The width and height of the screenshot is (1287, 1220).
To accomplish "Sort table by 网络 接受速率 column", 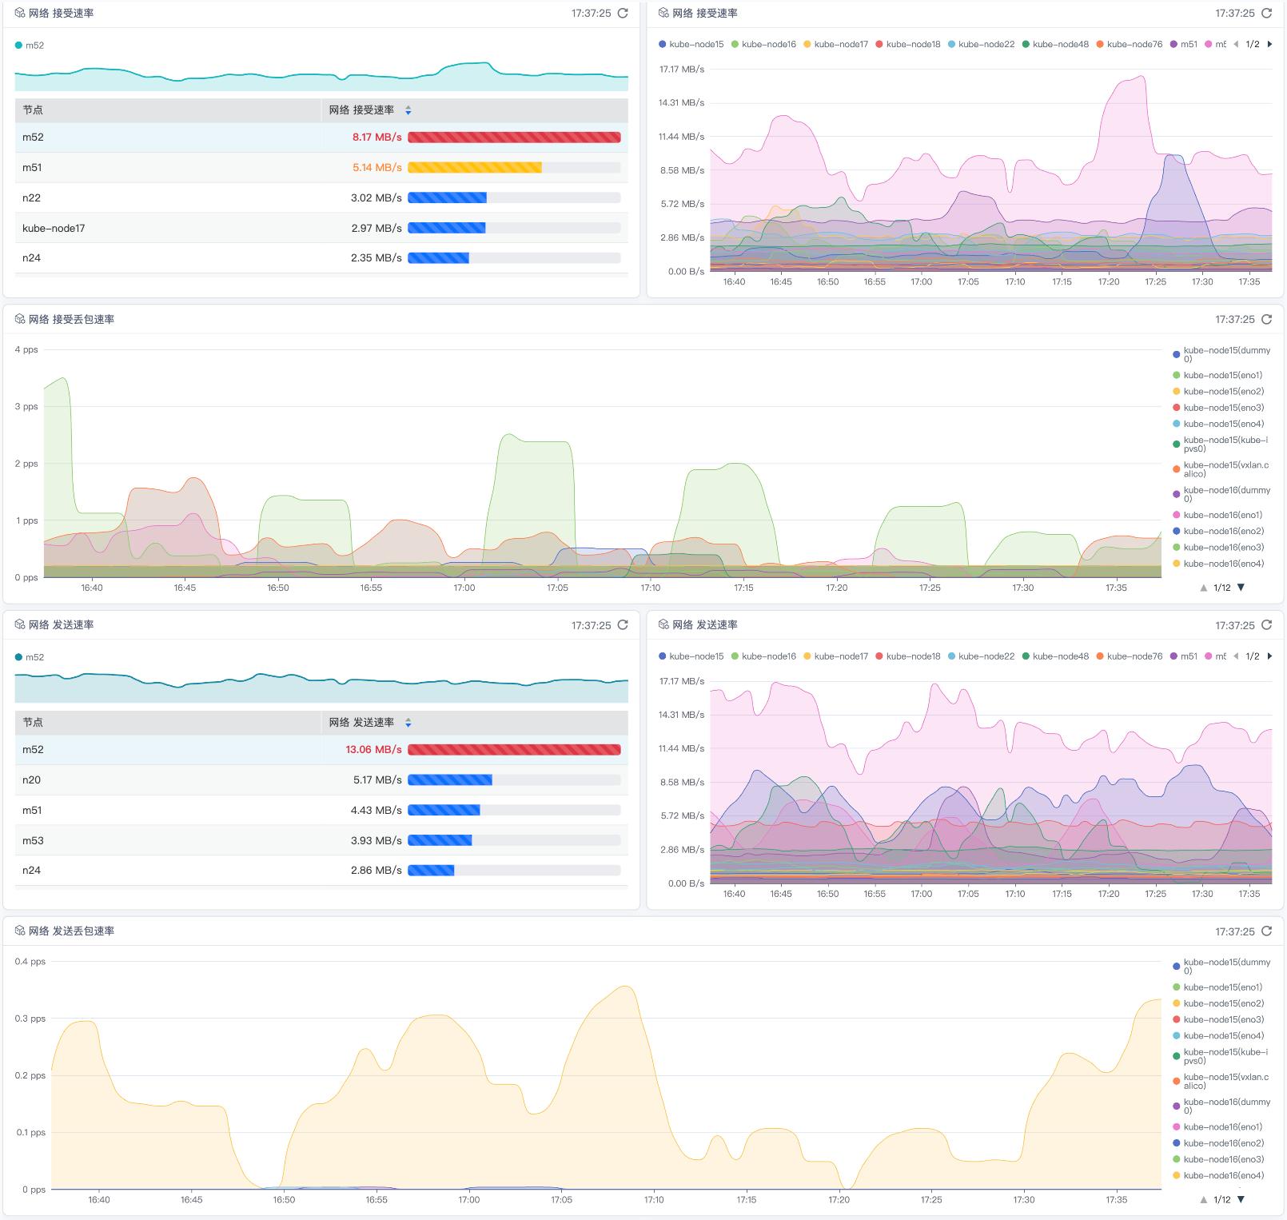I will 408,110.
